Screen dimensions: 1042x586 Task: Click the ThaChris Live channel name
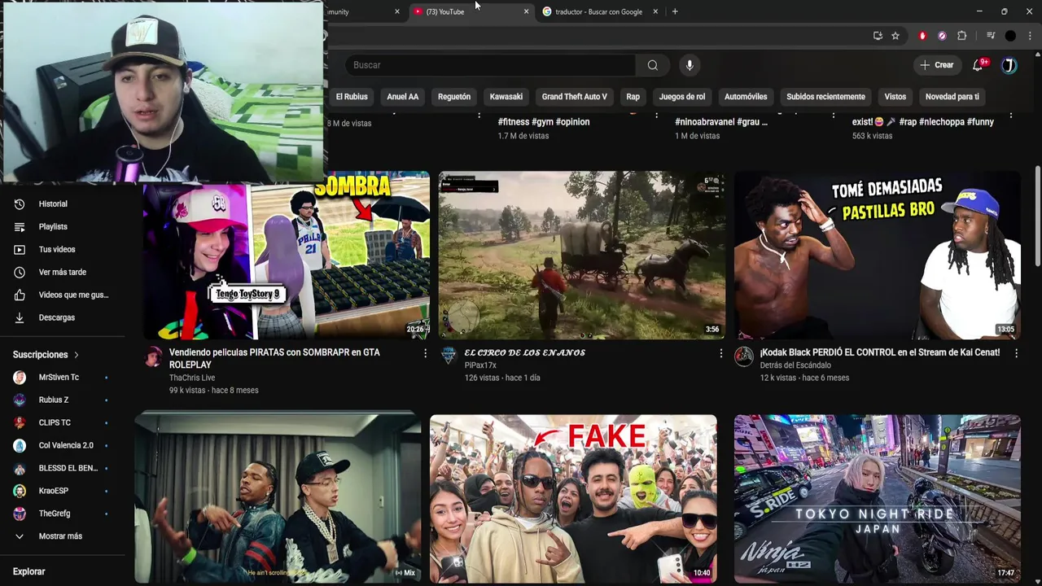(x=192, y=378)
